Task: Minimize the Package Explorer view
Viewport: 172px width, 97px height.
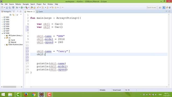Action: pos(17,11)
